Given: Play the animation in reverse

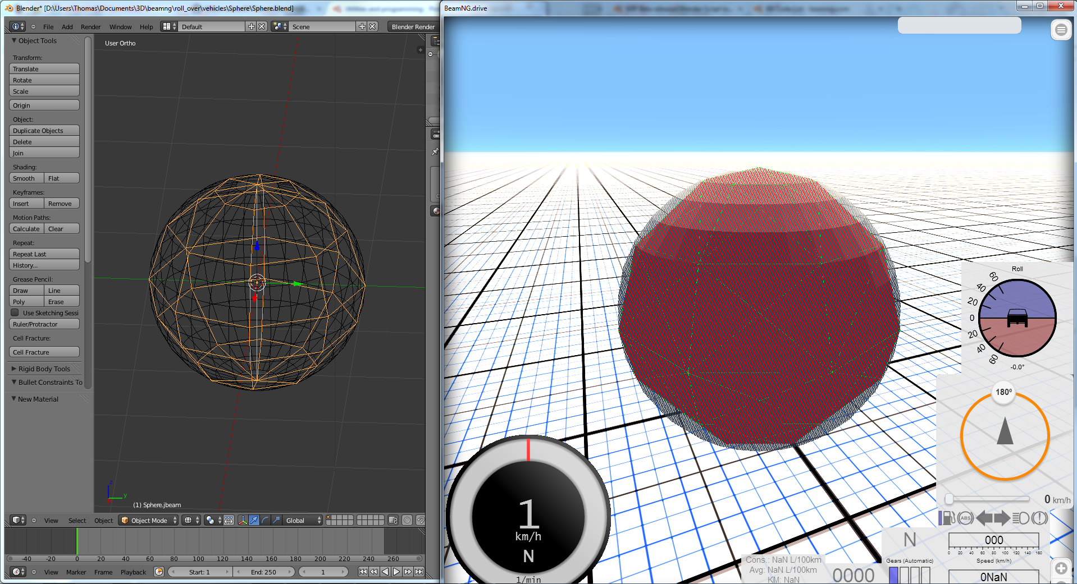Looking at the screenshot, I should (x=385, y=572).
